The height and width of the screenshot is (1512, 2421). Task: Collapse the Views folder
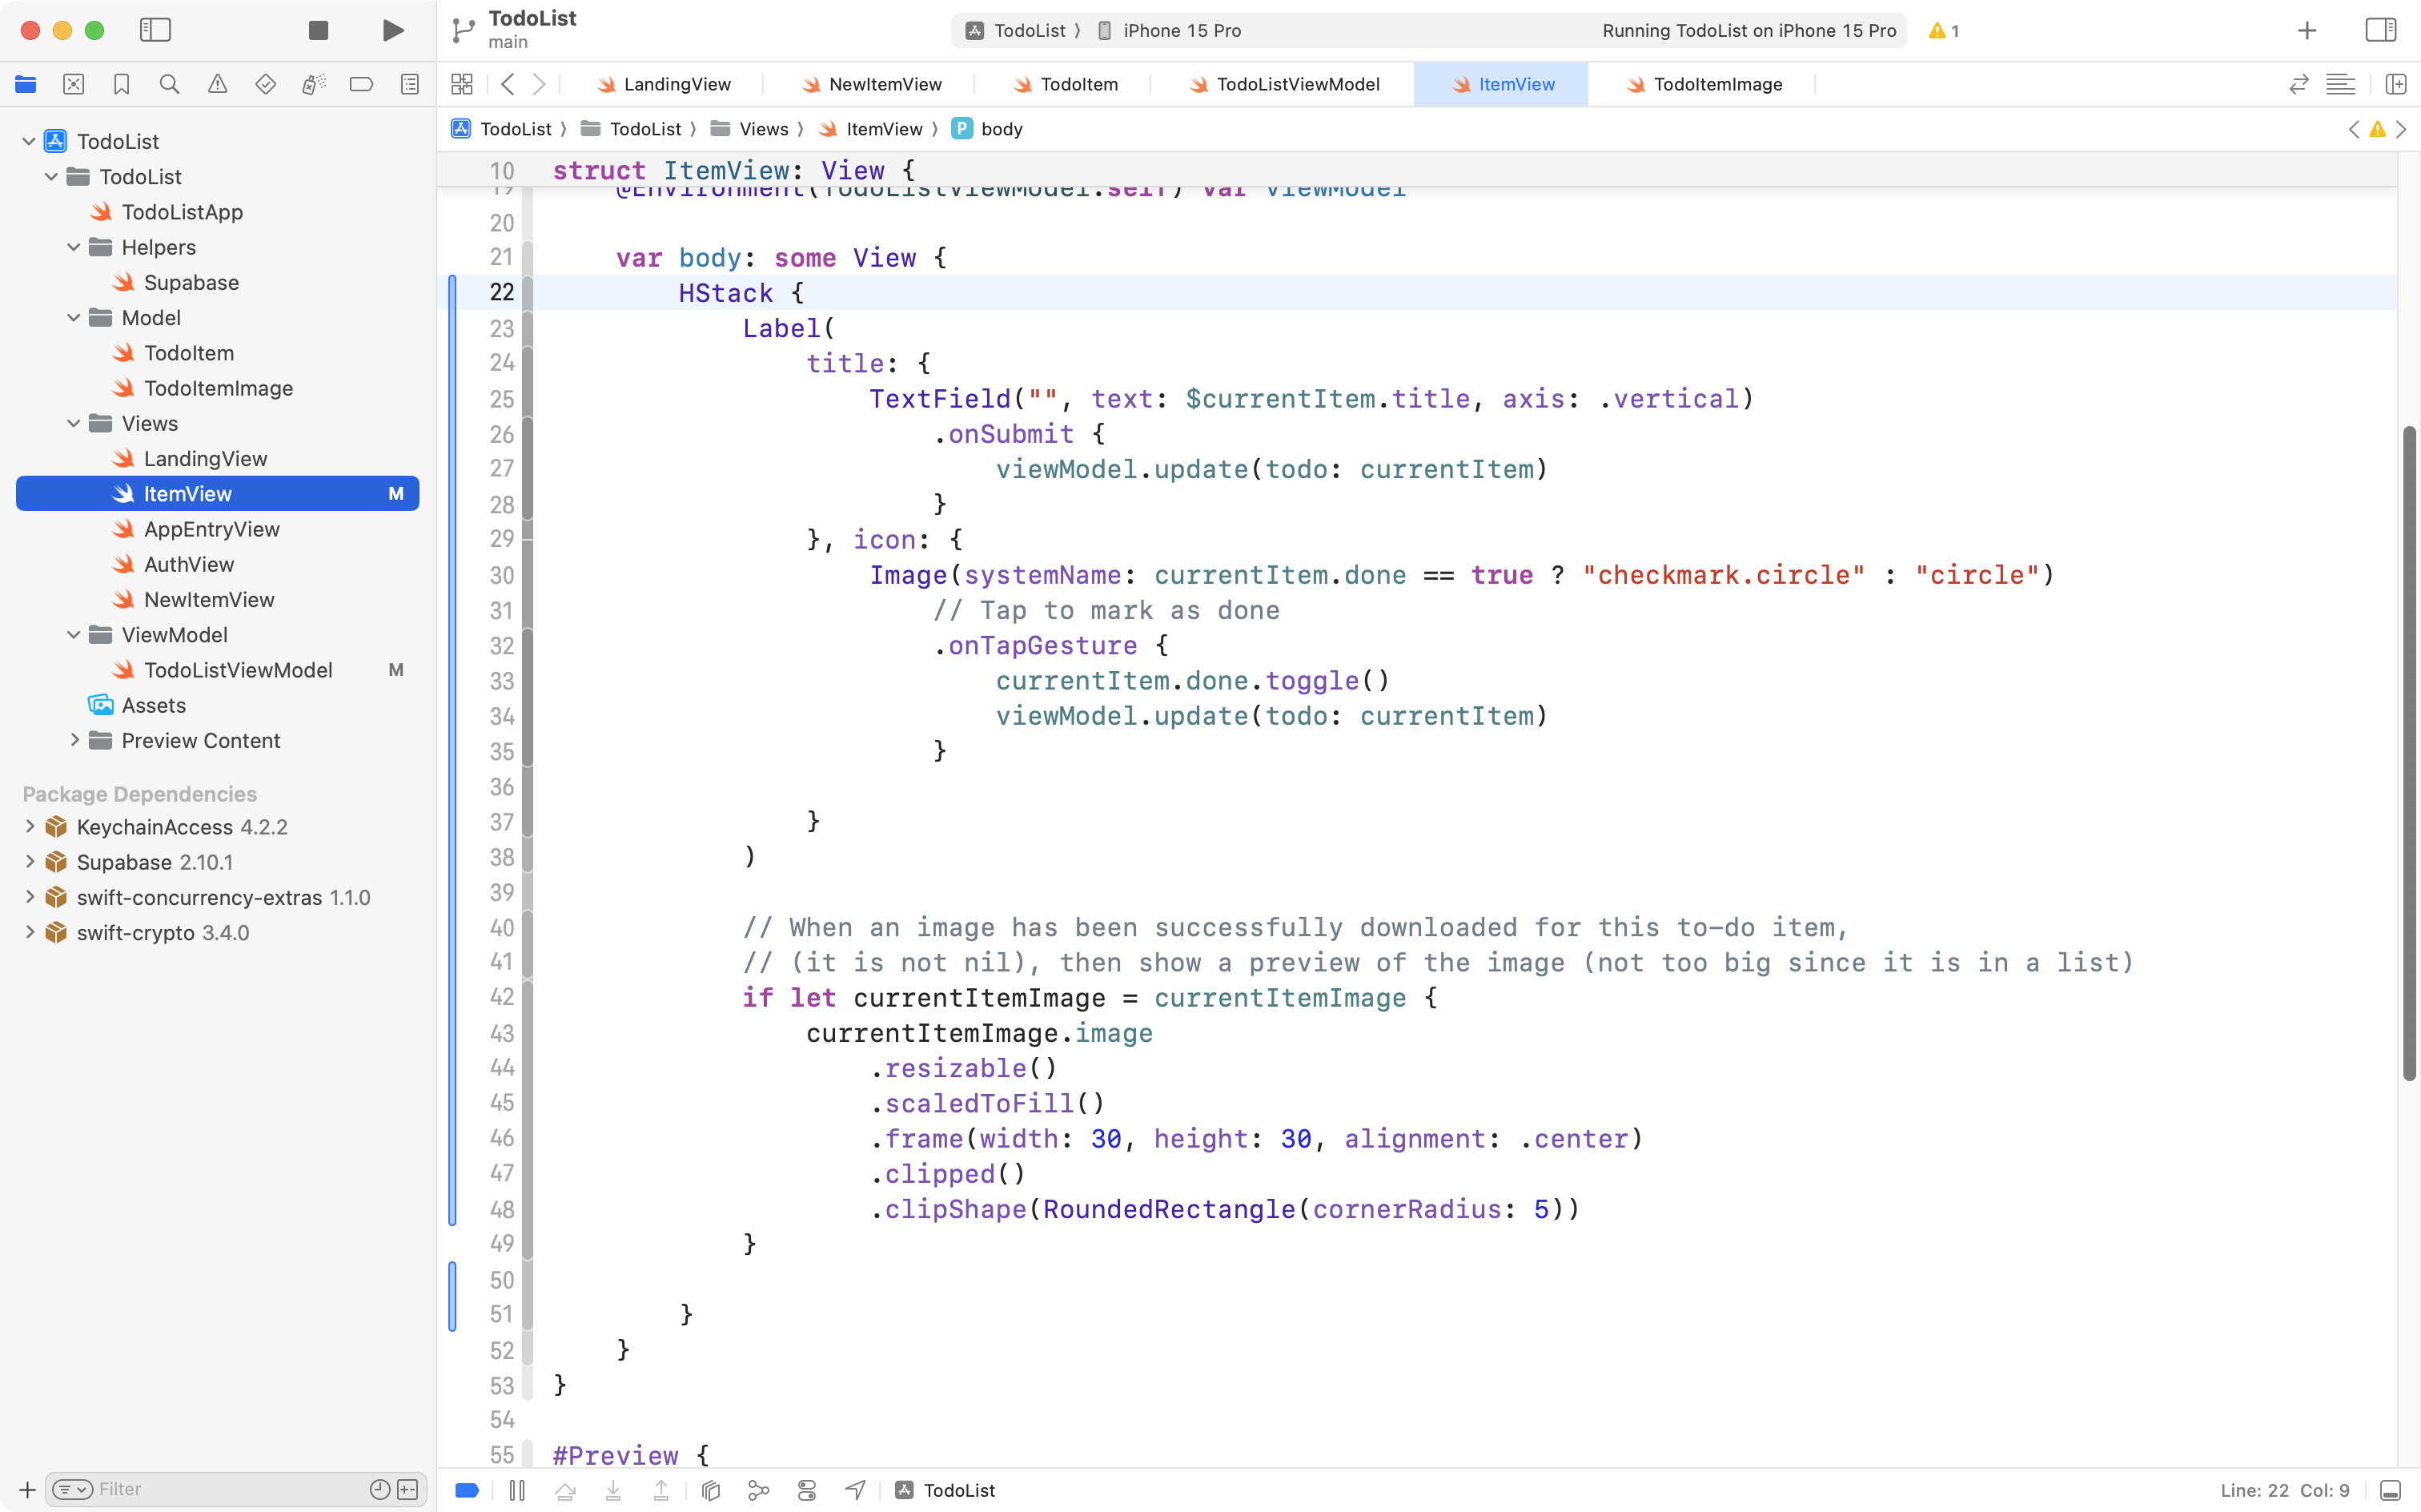click(x=72, y=423)
